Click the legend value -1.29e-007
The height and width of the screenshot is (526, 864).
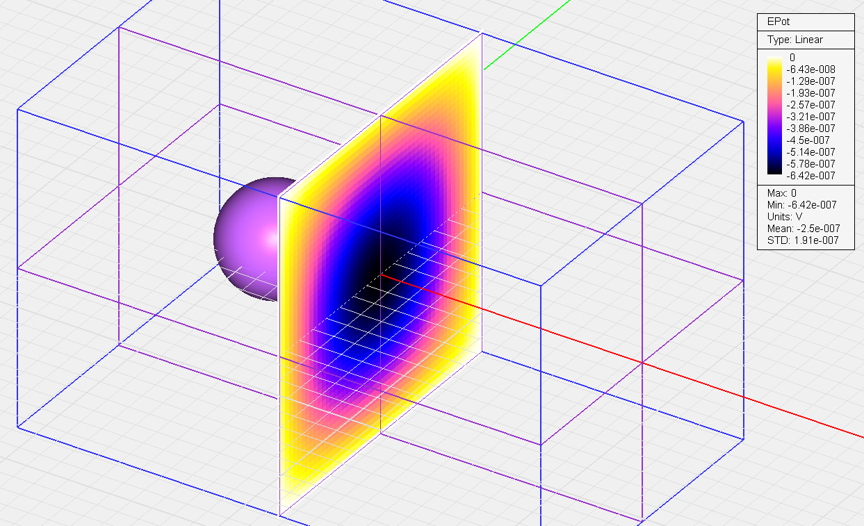pos(810,81)
